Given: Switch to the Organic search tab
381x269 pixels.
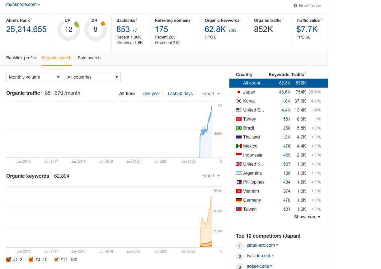Looking at the screenshot, I should (x=57, y=58).
